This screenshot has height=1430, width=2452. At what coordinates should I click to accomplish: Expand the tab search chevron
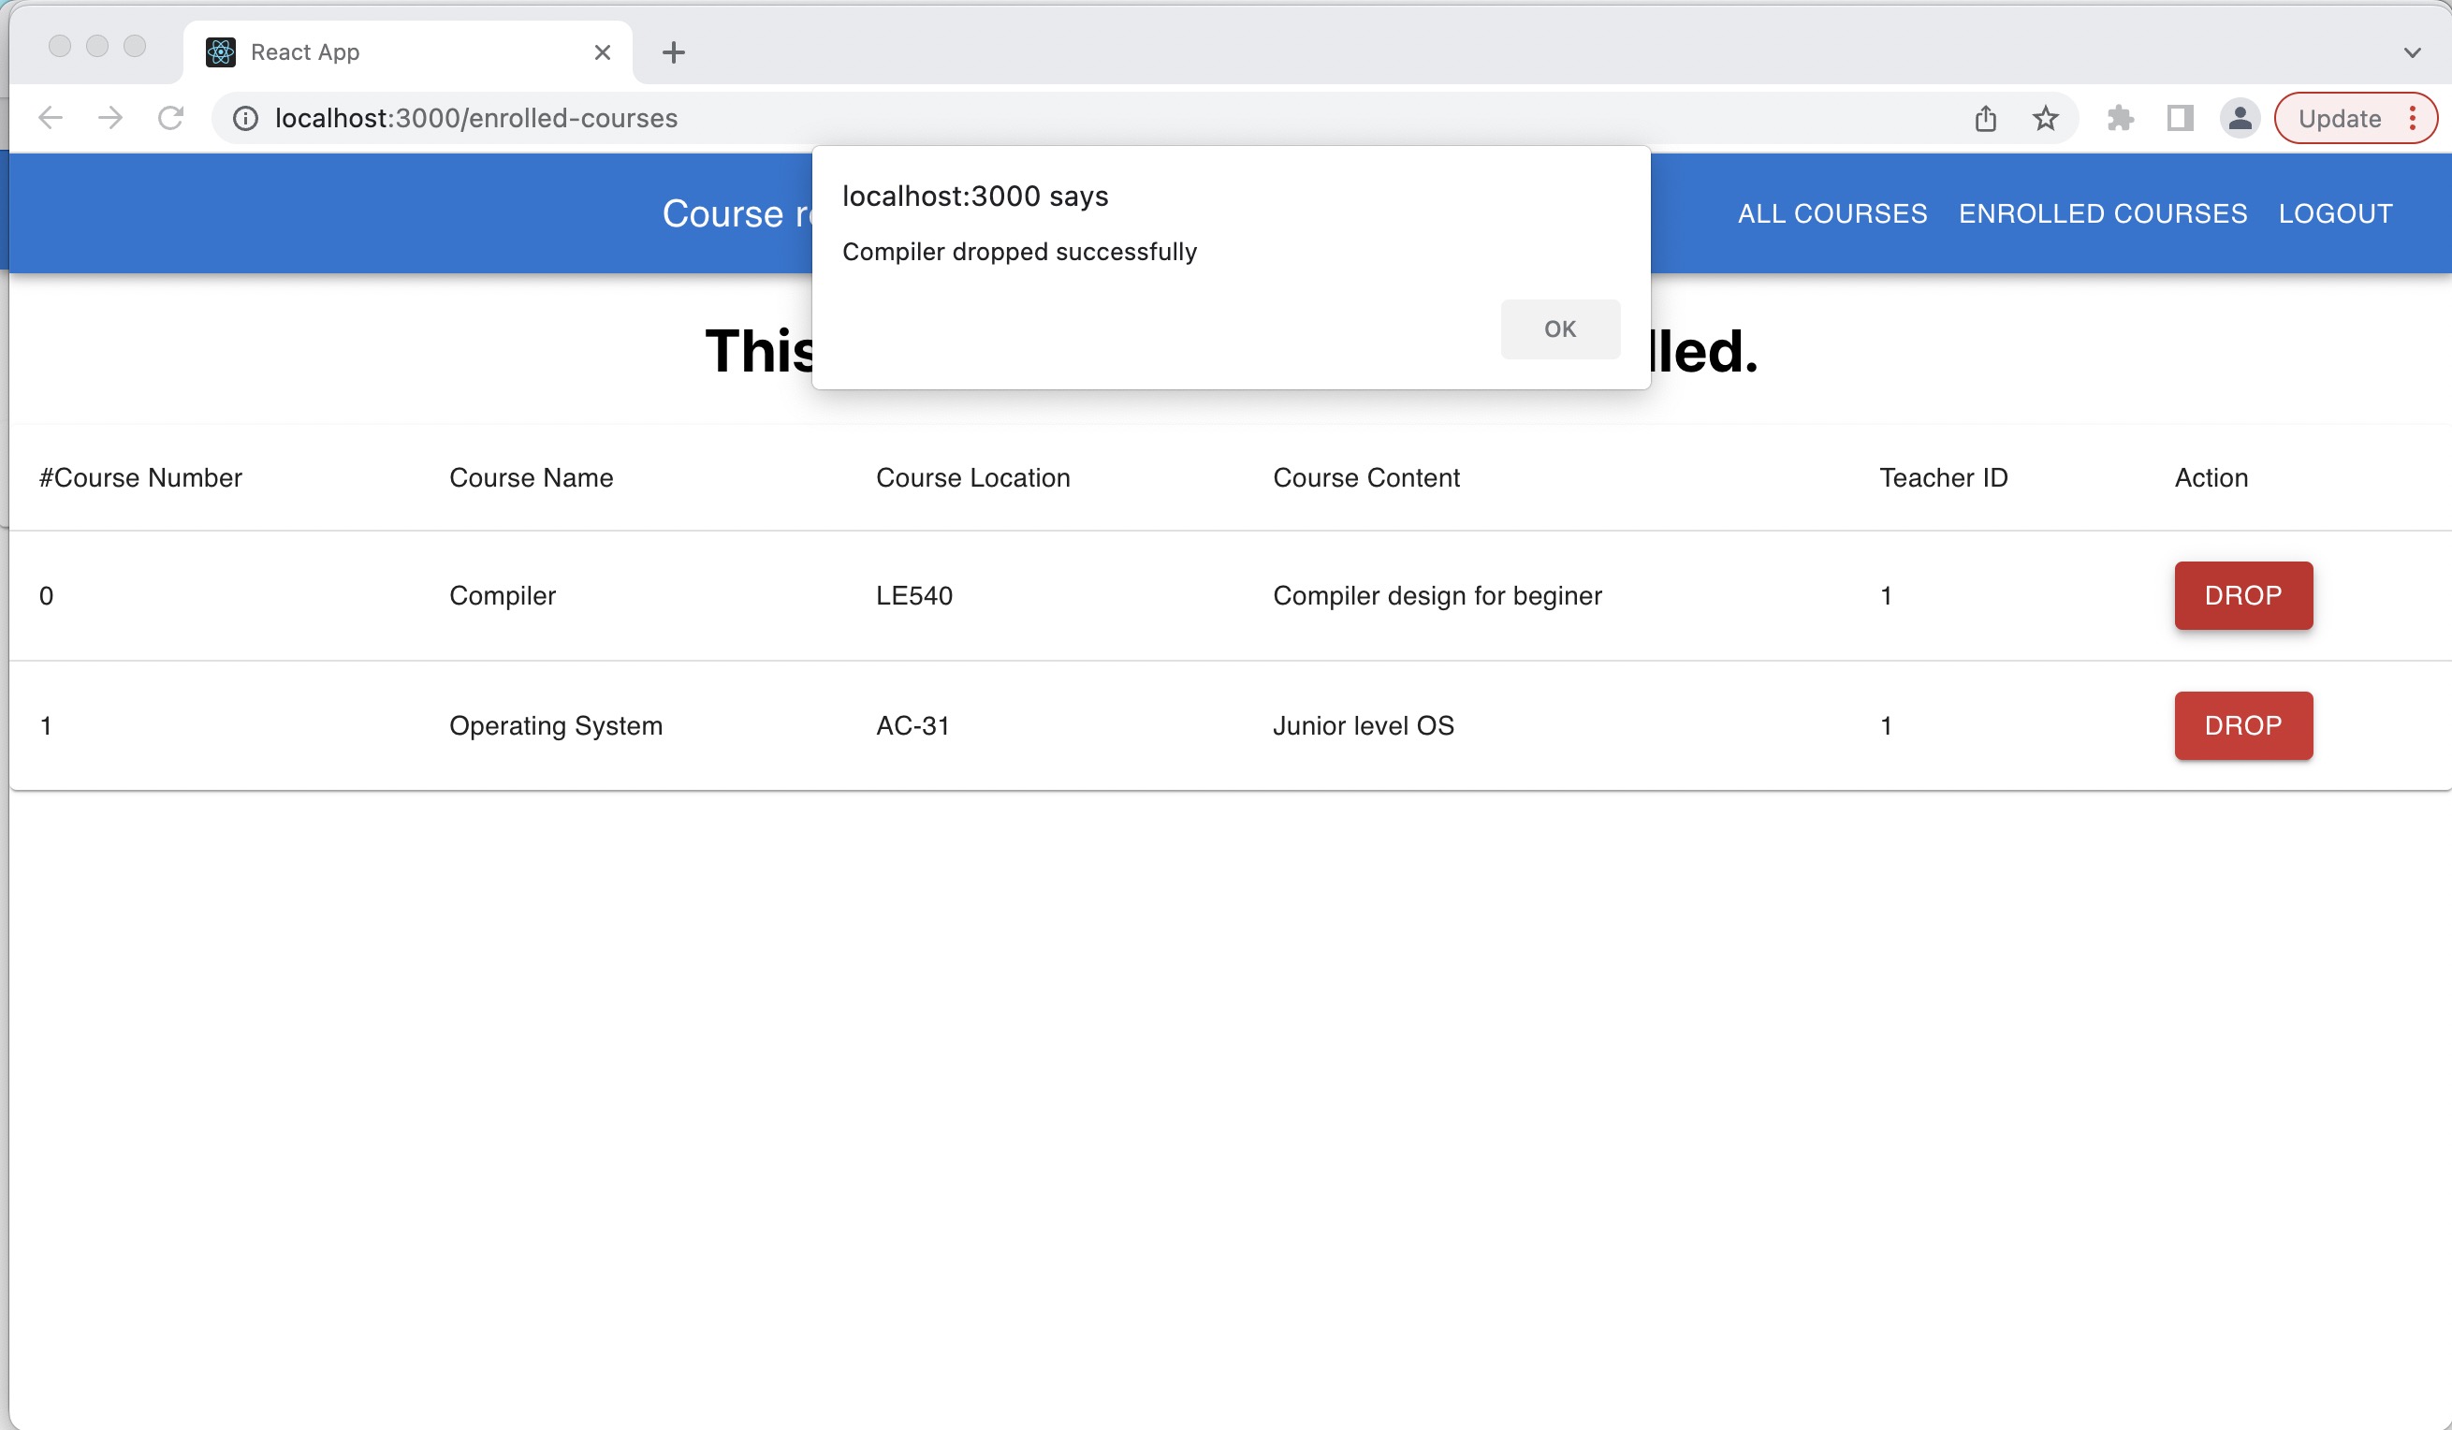2411,52
